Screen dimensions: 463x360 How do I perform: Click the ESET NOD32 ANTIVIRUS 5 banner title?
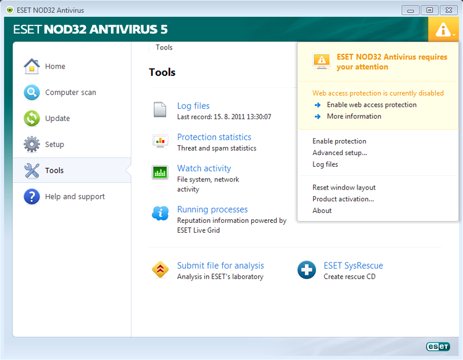pyautogui.click(x=90, y=29)
